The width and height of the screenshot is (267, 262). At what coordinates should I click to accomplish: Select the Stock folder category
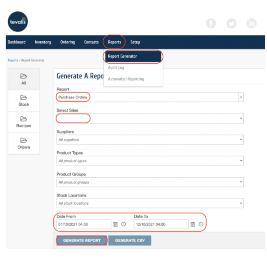(x=24, y=101)
